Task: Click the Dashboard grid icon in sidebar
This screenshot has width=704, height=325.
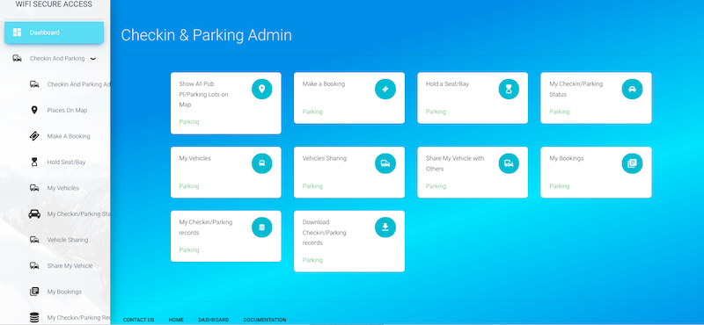Action: coord(17,32)
